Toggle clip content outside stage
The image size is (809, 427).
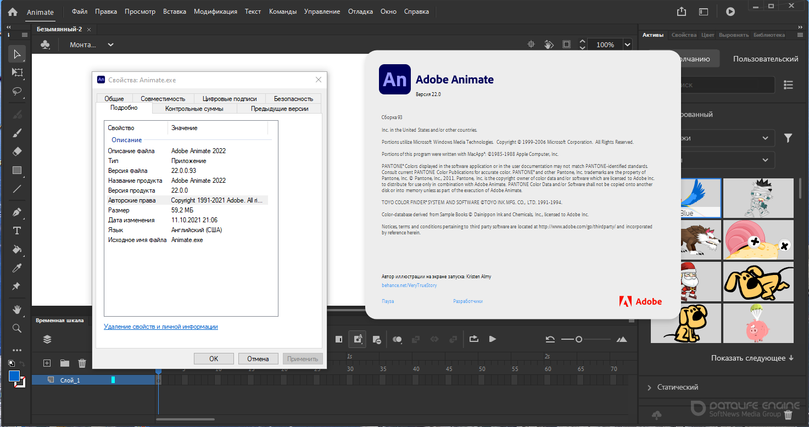coord(566,44)
